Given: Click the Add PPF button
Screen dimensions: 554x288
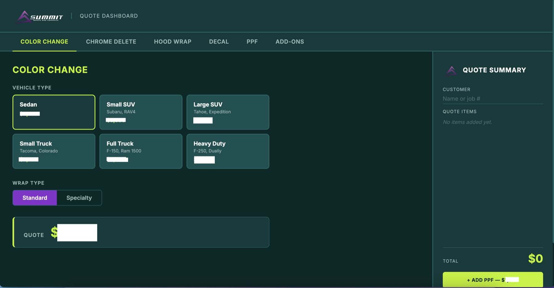Looking at the screenshot, I should pyautogui.click(x=493, y=280).
